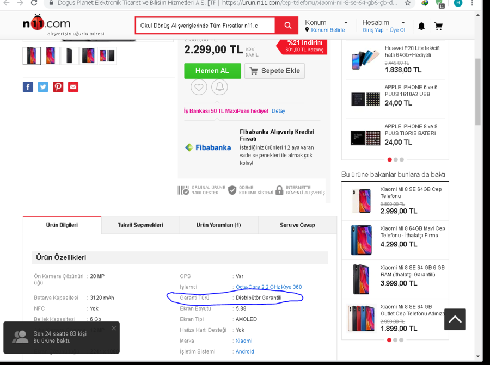Select first product thumbnail image
Image resolution: width=490 pixels, height=365 pixels.
point(32,56)
